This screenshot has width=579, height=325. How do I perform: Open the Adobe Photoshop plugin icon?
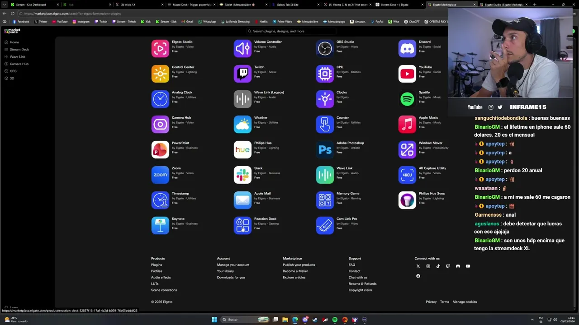tap(325, 149)
